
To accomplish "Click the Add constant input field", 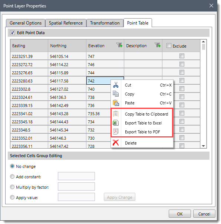I will (76, 176).
